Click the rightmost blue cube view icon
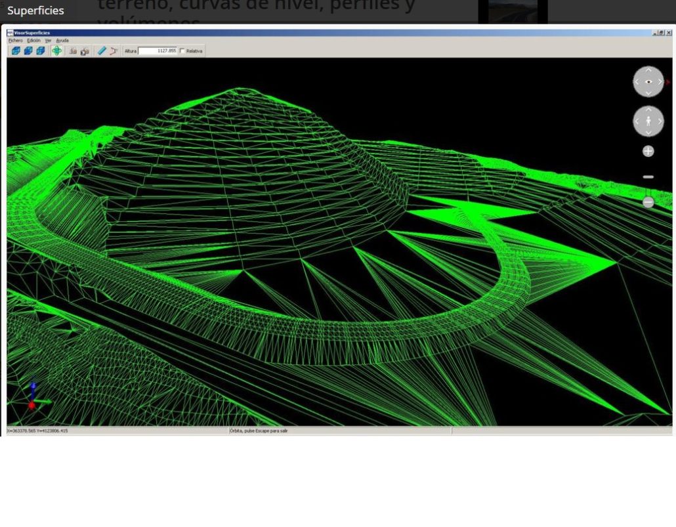The height and width of the screenshot is (527, 676). point(41,51)
